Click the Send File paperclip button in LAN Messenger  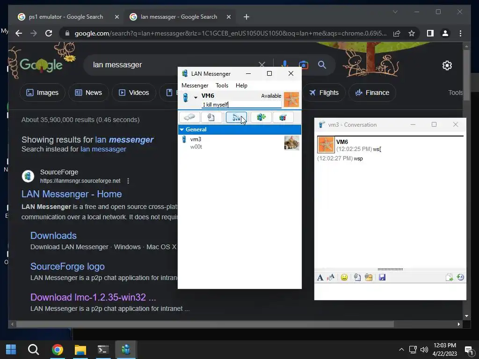click(211, 117)
